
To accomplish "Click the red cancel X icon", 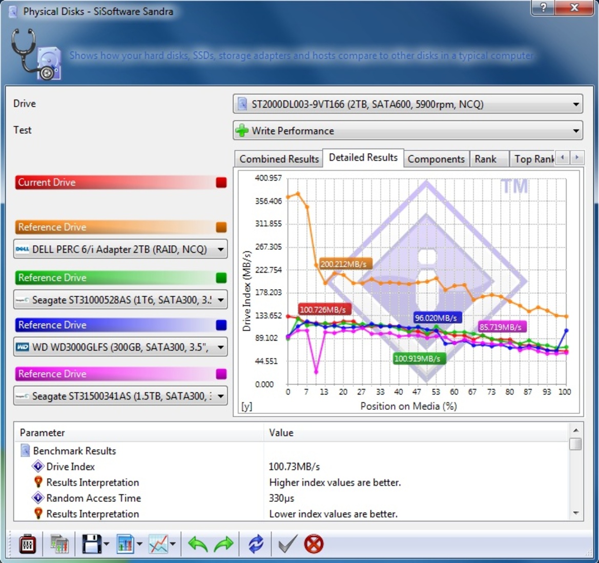I will pyautogui.click(x=314, y=544).
